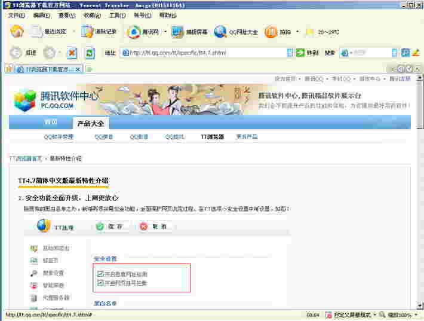Viewport: 424px width, 321px height.
Task: Click the 设为首页 link at page top
Action: (285, 79)
